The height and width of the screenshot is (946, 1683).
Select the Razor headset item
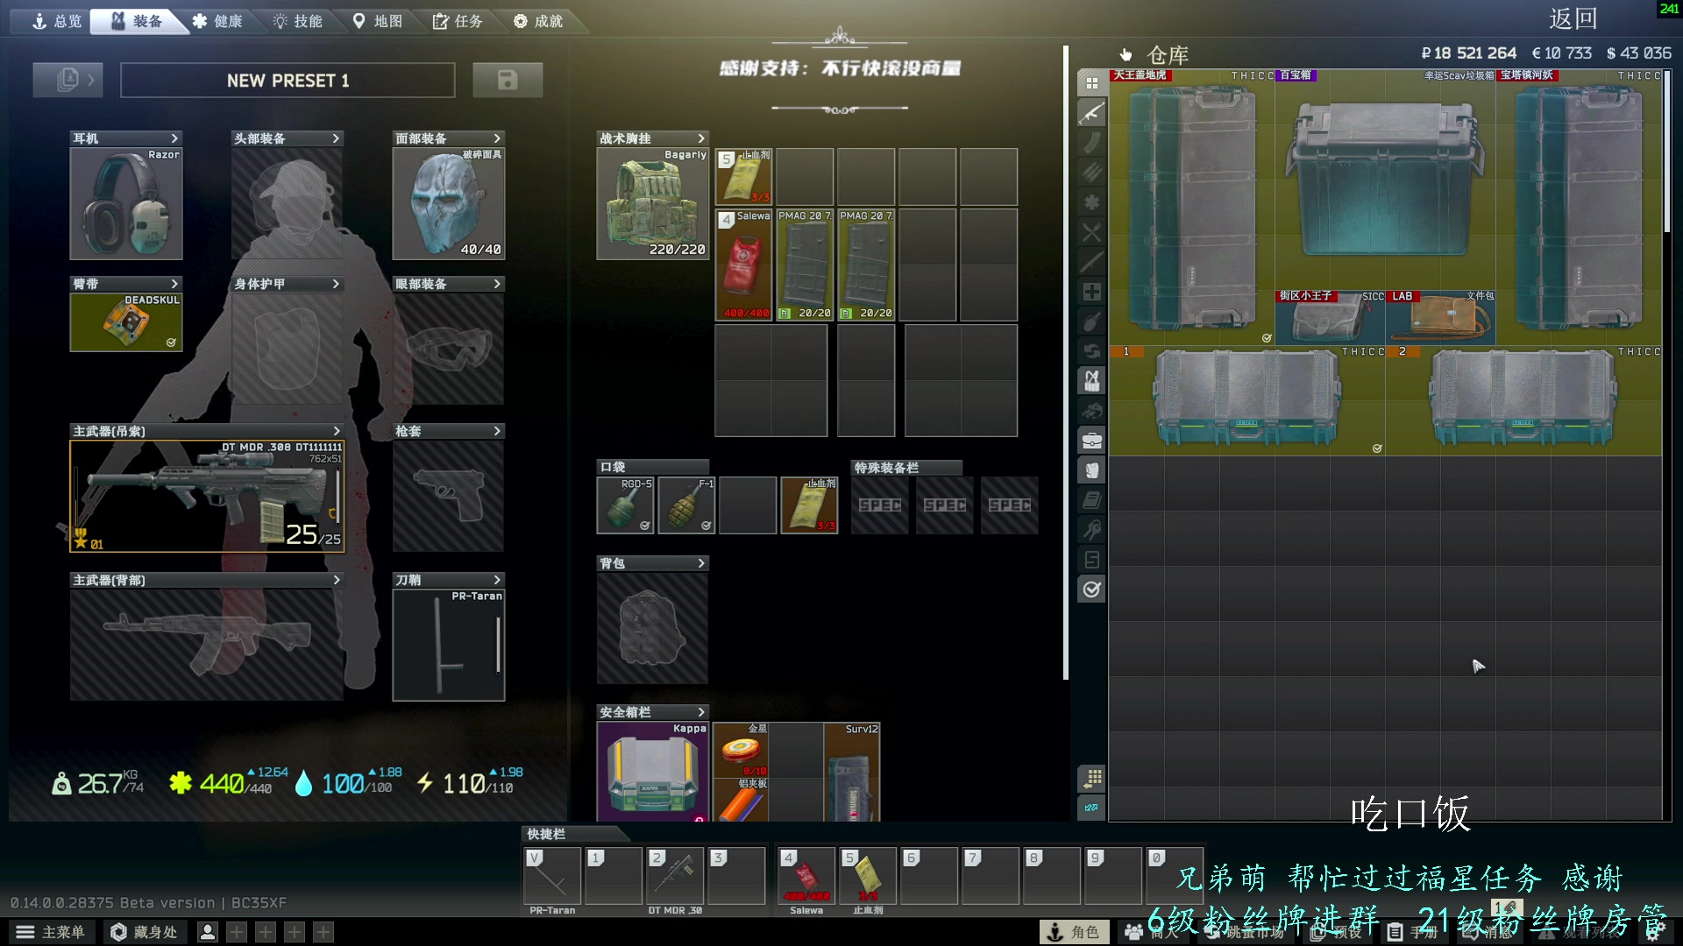126,203
